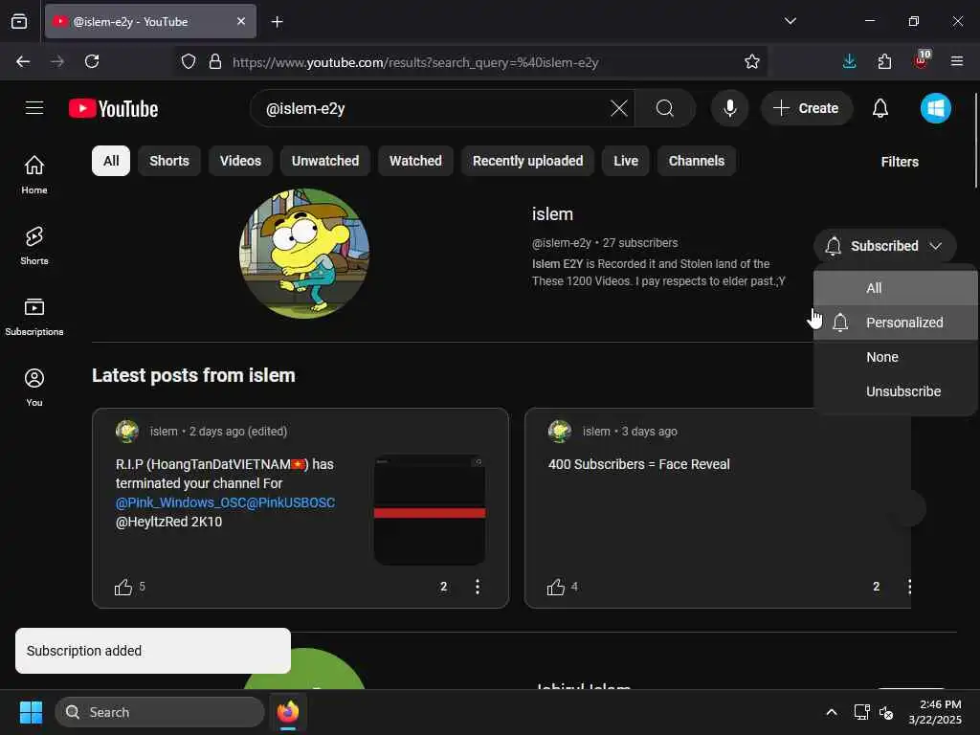Screen dimensions: 980x735
Task: Click the muted volume tray icon
Action: click(886, 712)
